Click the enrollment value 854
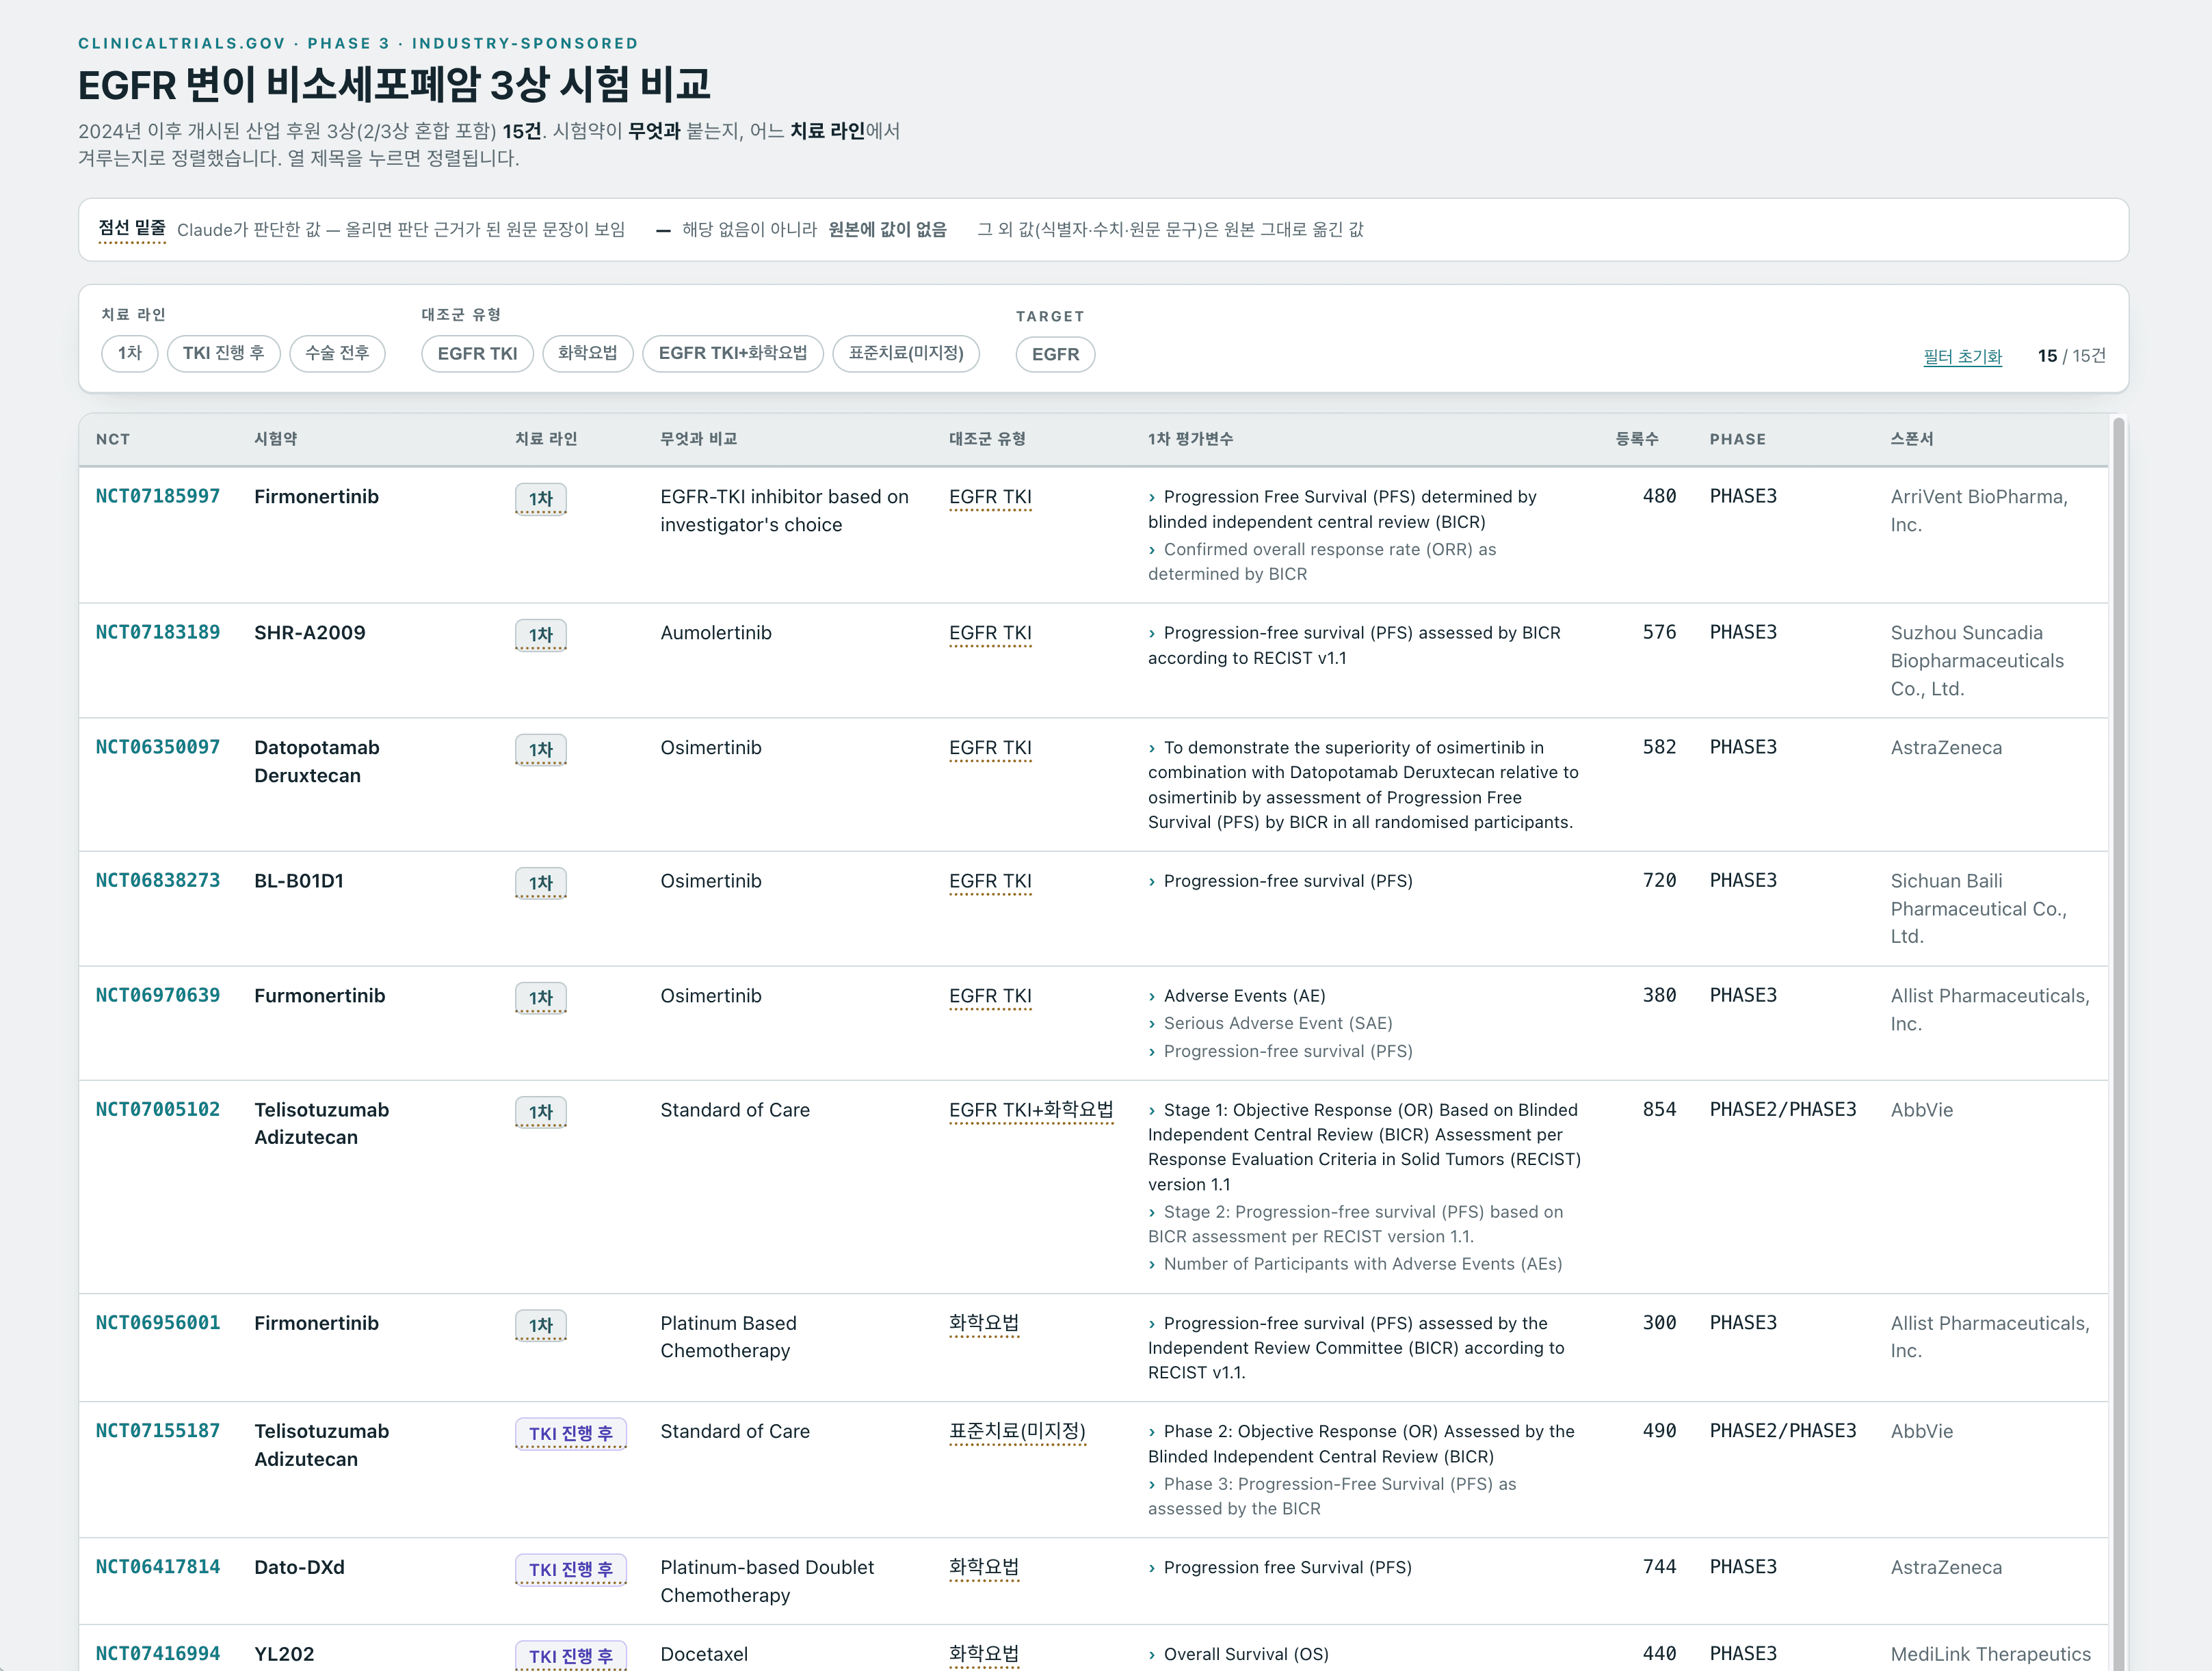This screenshot has width=2212, height=1671. [x=1659, y=1110]
